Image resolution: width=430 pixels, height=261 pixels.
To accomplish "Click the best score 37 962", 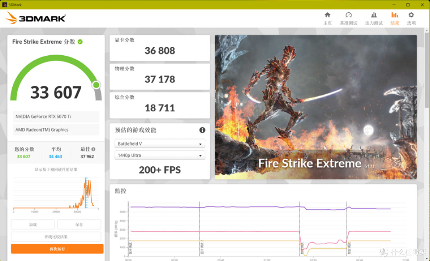I will tap(87, 156).
